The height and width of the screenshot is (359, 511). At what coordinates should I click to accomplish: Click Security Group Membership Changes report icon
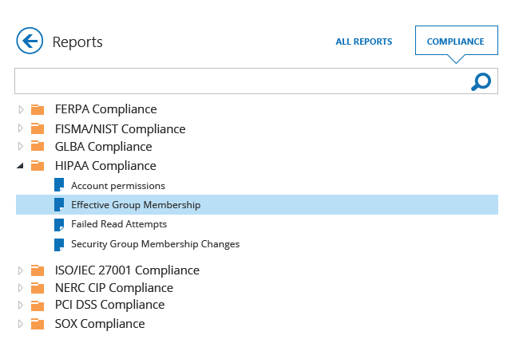pos(58,244)
